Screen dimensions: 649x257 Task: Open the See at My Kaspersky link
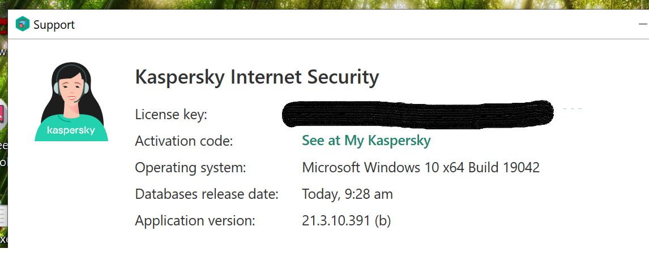(x=366, y=141)
